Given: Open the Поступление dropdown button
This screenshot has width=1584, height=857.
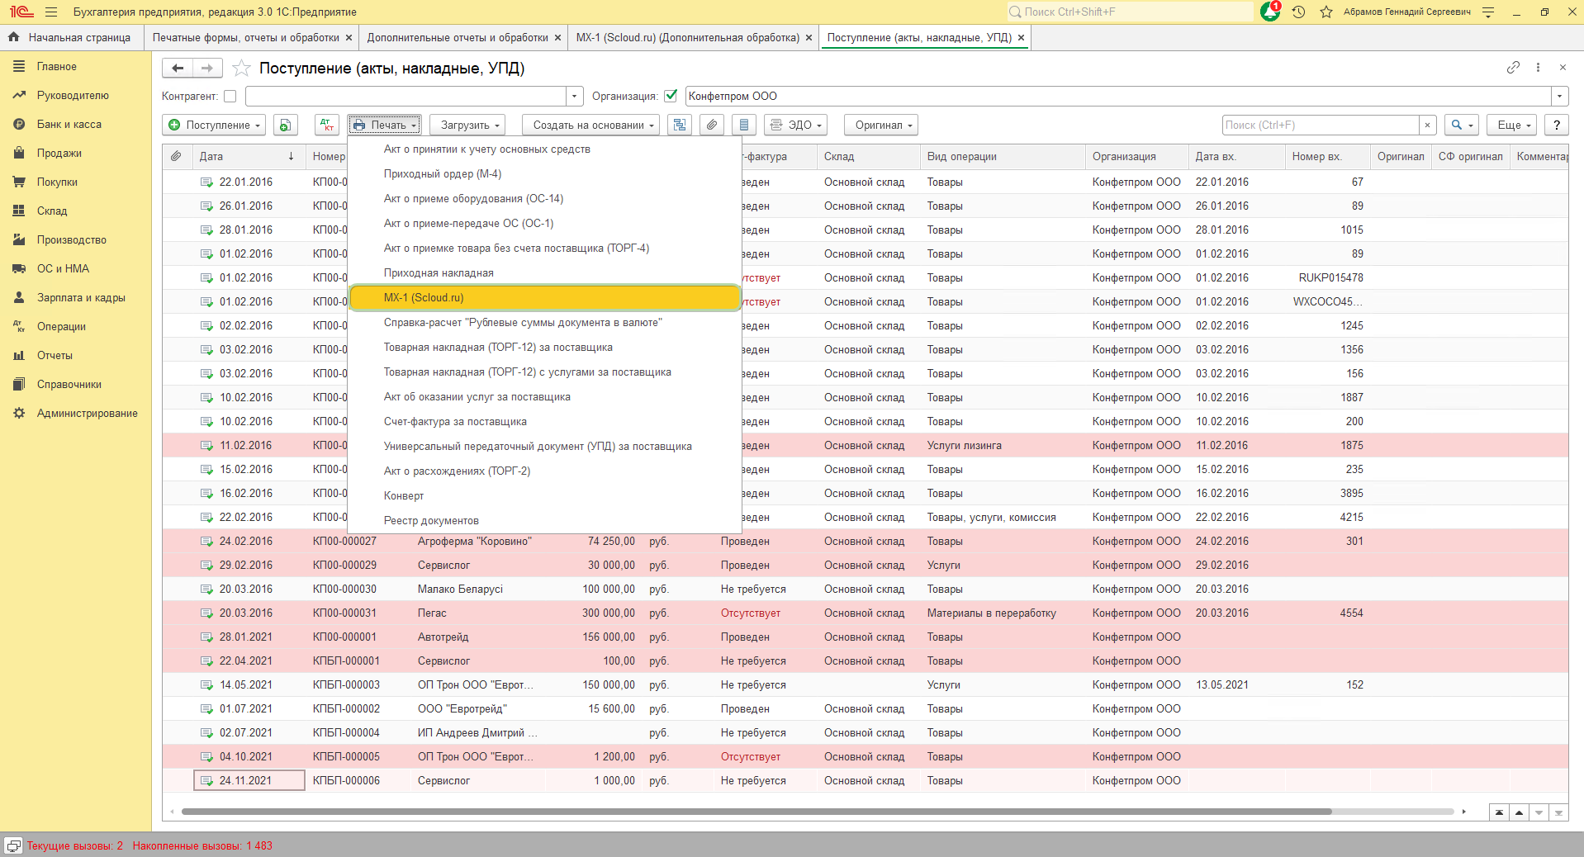Looking at the screenshot, I should [x=215, y=125].
